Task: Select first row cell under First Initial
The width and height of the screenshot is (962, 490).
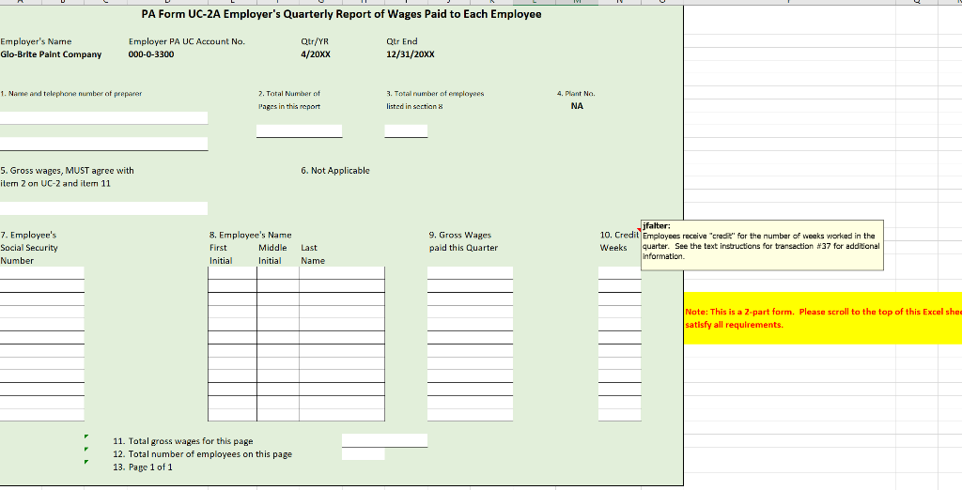Action: [232, 273]
